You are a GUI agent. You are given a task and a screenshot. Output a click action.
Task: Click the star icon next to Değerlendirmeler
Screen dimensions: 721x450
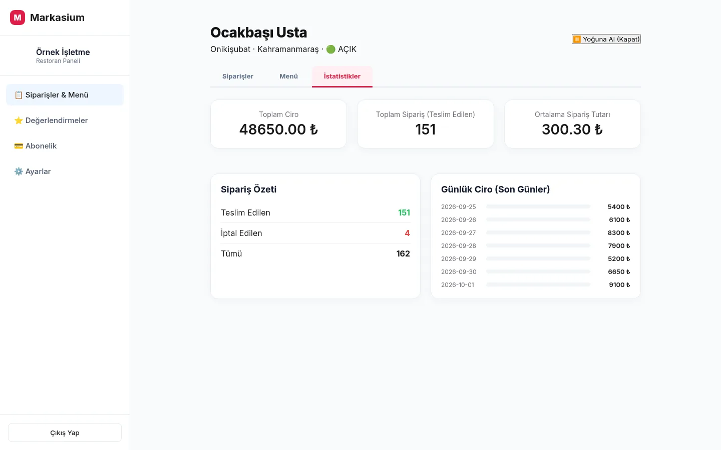(x=19, y=120)
